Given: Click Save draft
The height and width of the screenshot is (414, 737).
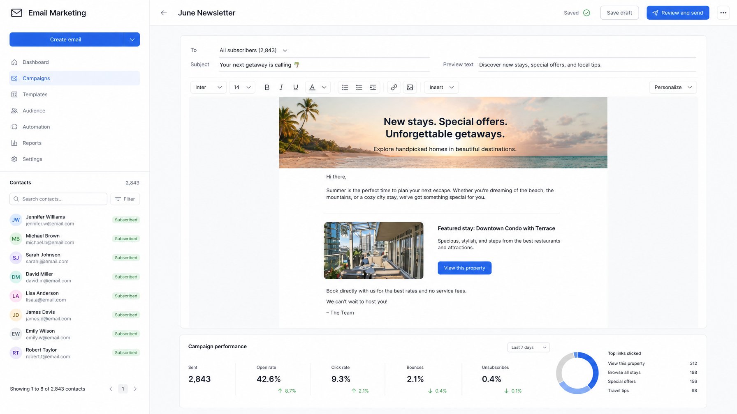Looking at the screenshot, I should (x=619, y=13).
